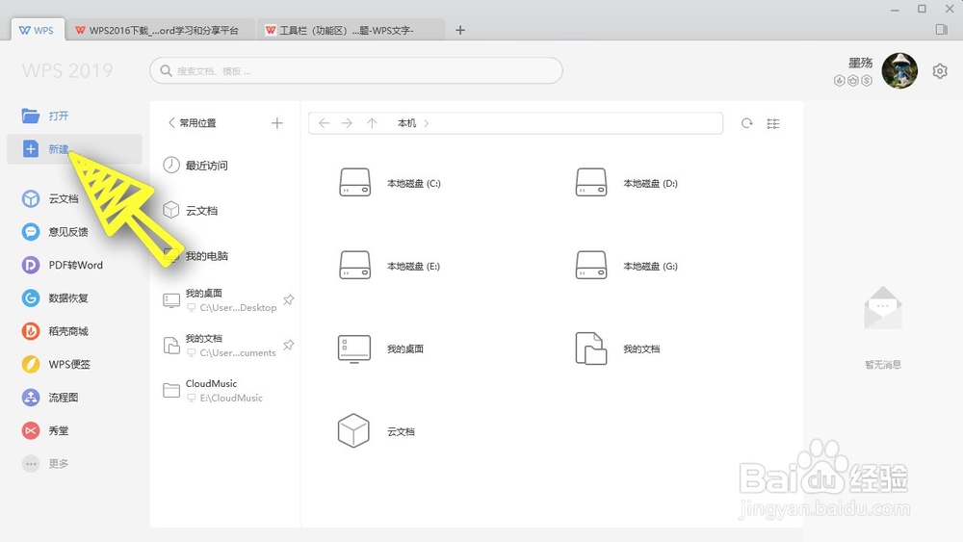This screenshot has height=542, width=963.
Task: Collapse 常用位置 with back chevron
Action: click(x=172, y=123)
